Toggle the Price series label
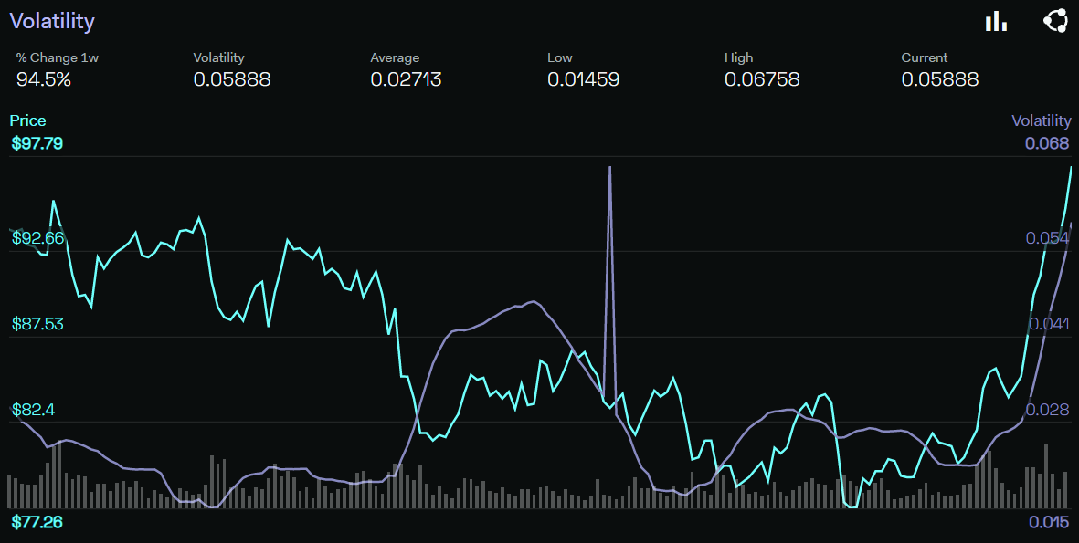 pos(27,120)
